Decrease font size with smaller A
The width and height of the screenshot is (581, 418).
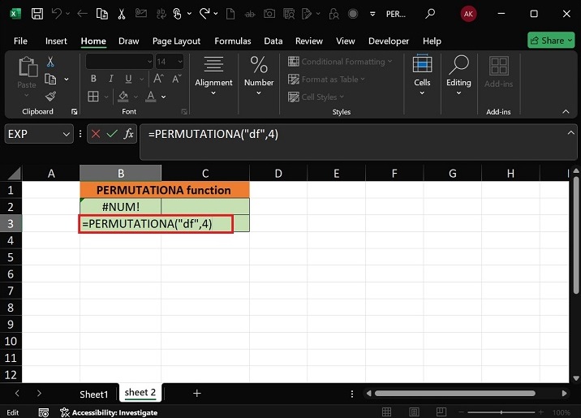click(x=176, y=79)
